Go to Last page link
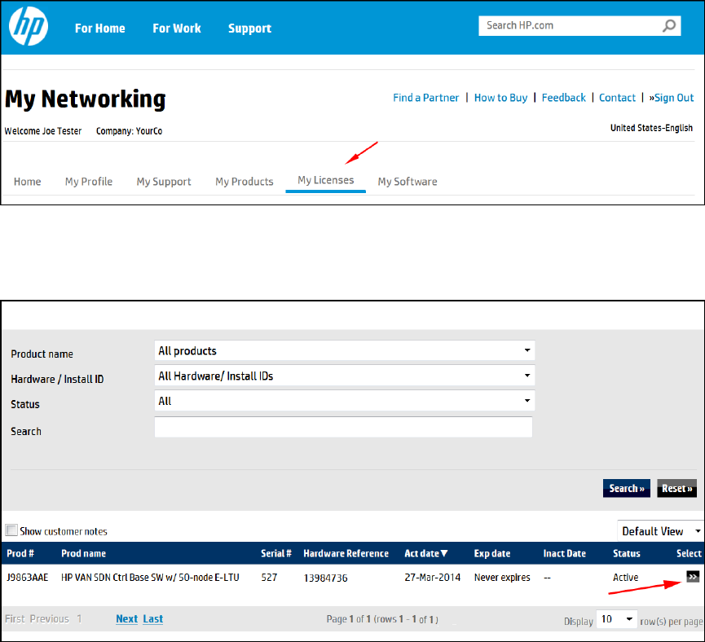705x642 pixels. pyautogui.click(x=153, y=619)
